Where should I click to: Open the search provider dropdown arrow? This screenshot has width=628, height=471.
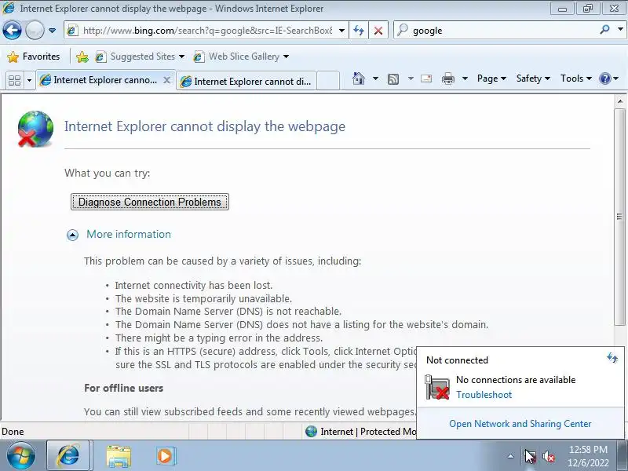pyautogui.click(x=620, y=30)
